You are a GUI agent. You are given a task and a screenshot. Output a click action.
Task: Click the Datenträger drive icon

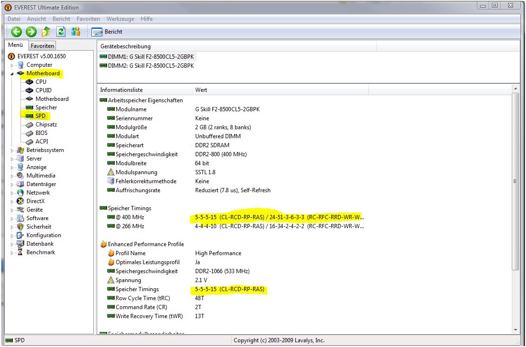(21, 185)
